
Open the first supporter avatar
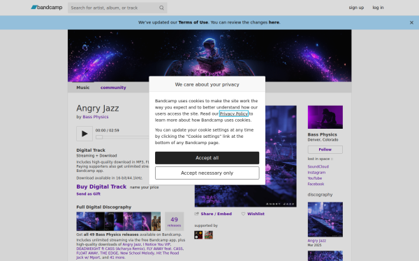tap(198, 235)
